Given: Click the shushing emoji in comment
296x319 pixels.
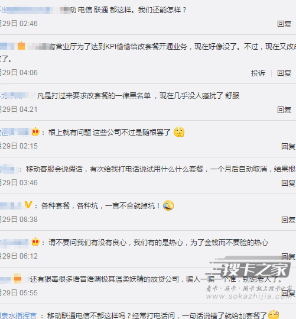Looking at the screenshot, I should click(x=179, y=132).
